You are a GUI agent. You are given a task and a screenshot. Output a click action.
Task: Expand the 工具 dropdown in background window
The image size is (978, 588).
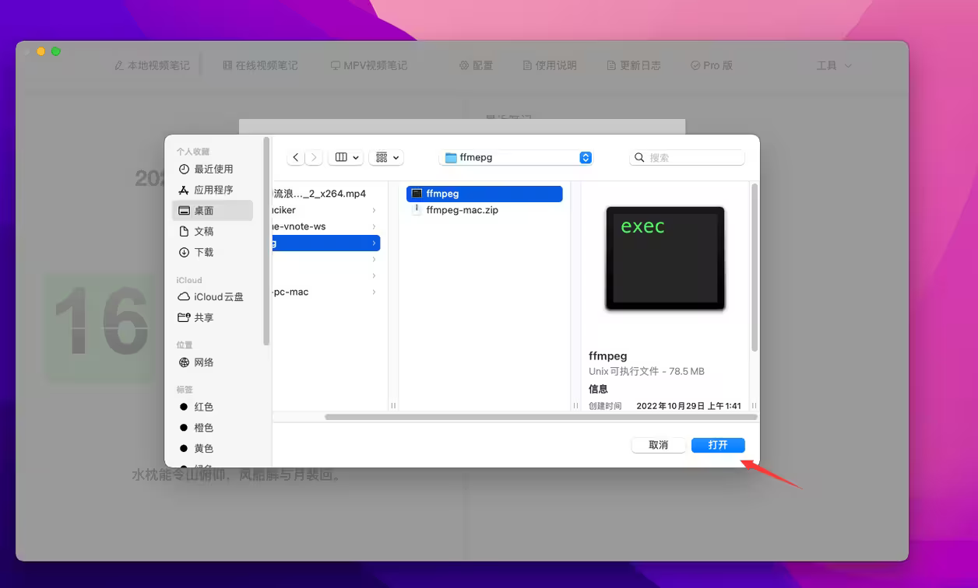pos(834,65)
